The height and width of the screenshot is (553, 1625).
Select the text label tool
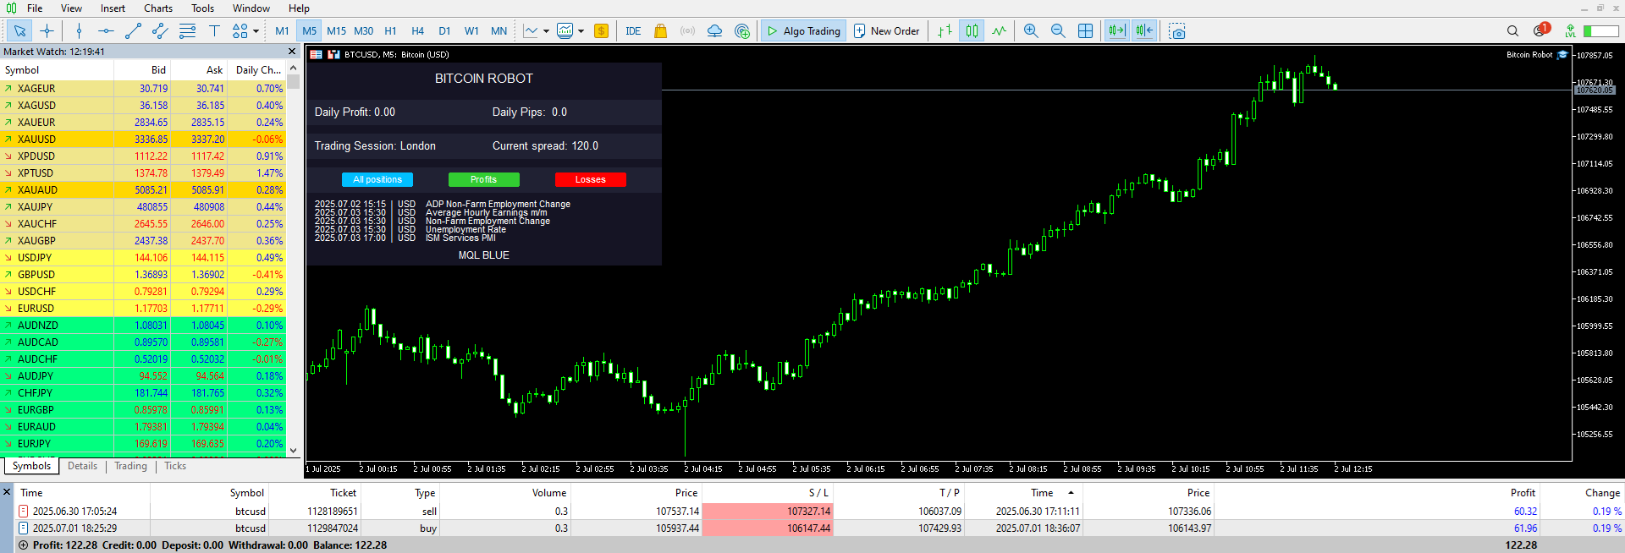tap(214, 31)
